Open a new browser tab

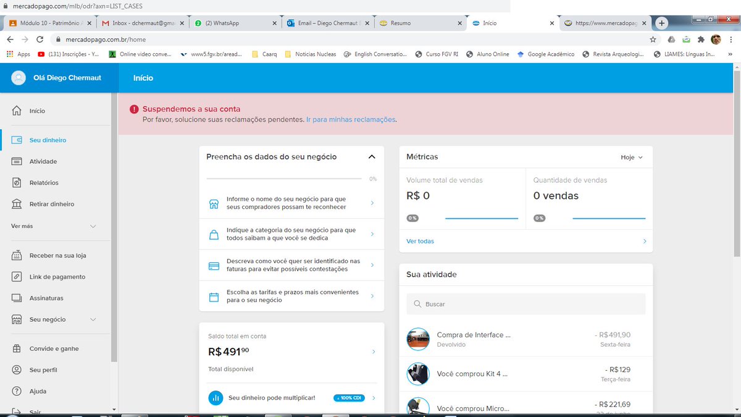pos(662,23)
